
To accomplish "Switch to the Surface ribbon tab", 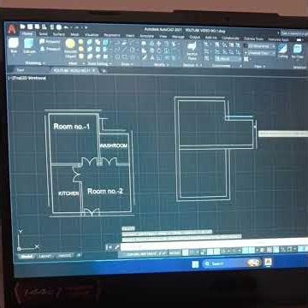I will 58,34.
